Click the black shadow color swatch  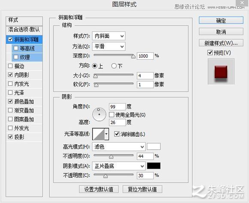pyautogui.click(x=154, y=166)
